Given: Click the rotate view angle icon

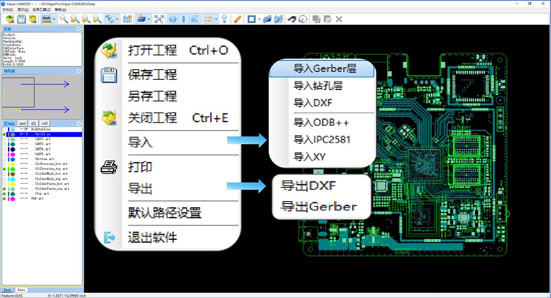Looking at the screenshot, I should coord(110,19).
